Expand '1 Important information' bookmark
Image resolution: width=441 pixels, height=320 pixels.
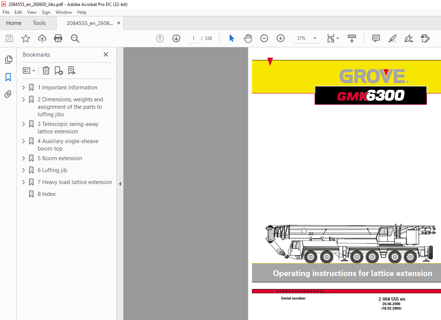point(23,88)
